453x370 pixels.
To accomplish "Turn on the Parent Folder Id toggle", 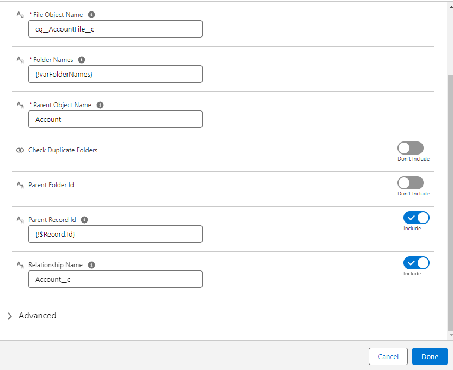I will coord(411,183).
